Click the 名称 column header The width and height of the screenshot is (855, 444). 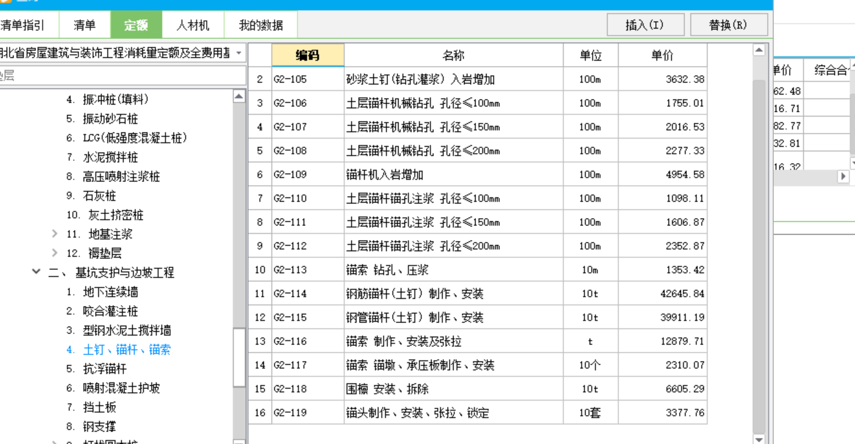(453, 55)
